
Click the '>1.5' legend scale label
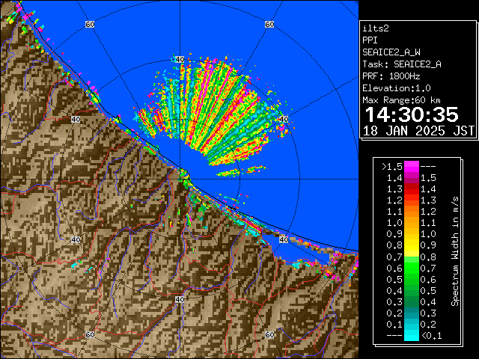pos(392,167)
